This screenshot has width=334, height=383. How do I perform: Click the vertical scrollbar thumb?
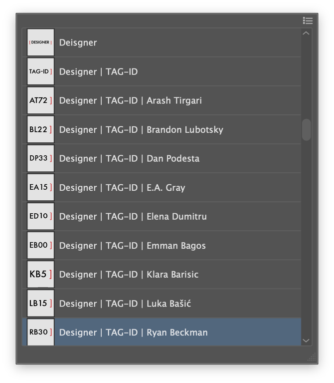click(306, 129)
